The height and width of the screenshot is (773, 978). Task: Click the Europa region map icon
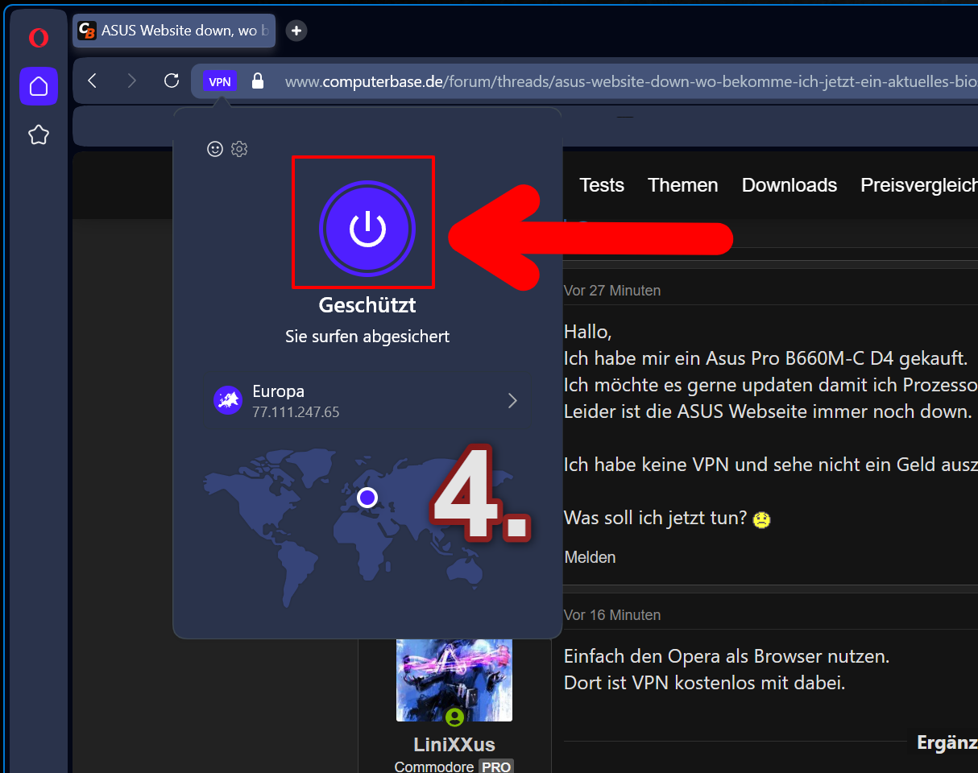tap(228, 400)
